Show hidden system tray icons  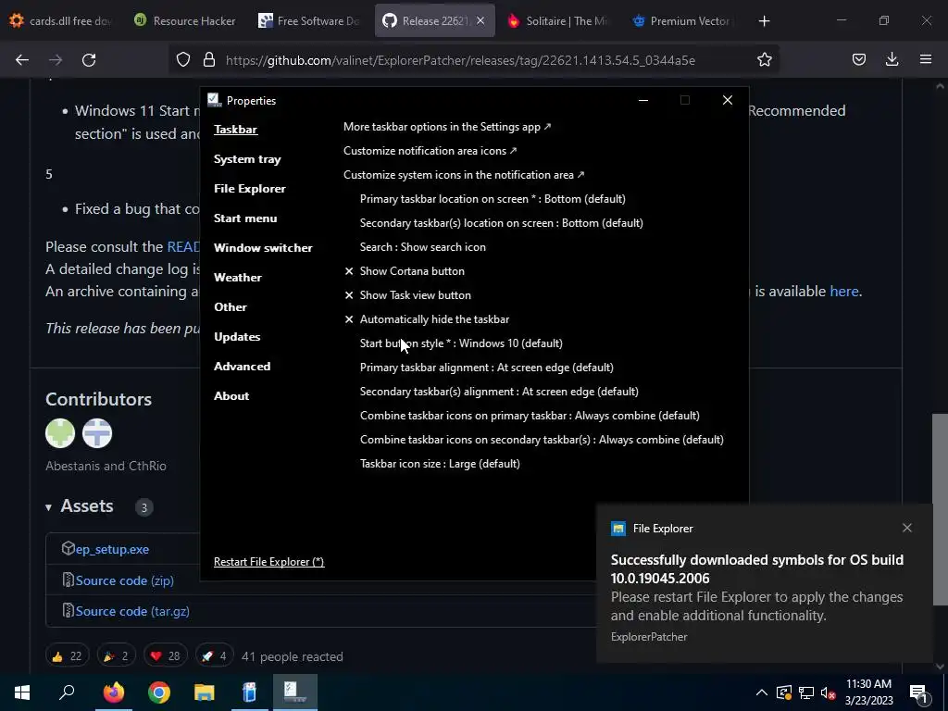[762, 692]
